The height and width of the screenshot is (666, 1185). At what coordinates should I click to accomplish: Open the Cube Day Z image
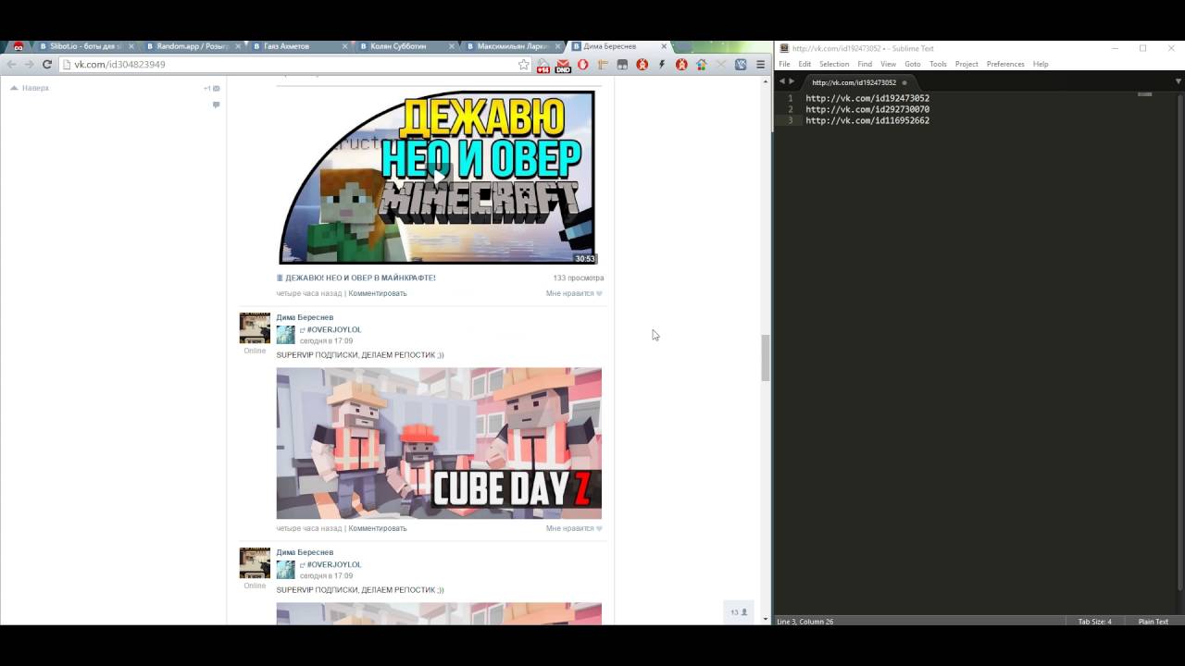(x=439, y=443)
